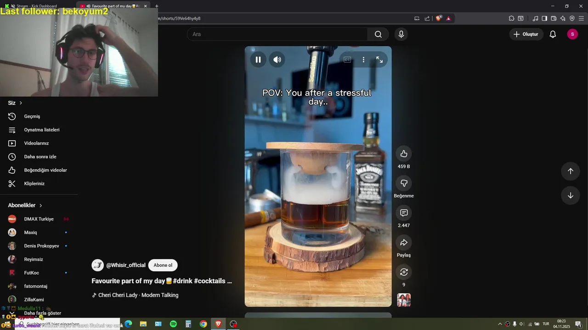Expand the Short's title description text
This screenshot has height=330, width=588.
point(162,281)
